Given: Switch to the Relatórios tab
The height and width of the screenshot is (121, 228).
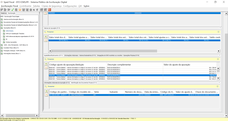Looking at the screenshot, I should click(x=4, y=13).
